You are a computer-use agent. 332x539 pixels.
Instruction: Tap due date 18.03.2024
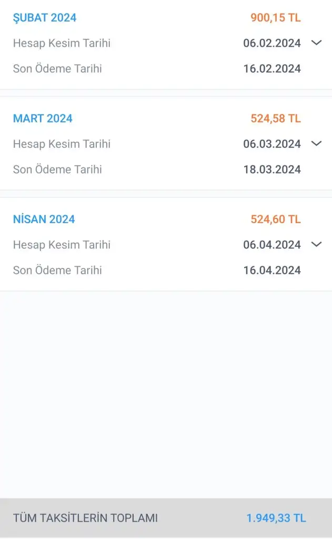(272, 169)
